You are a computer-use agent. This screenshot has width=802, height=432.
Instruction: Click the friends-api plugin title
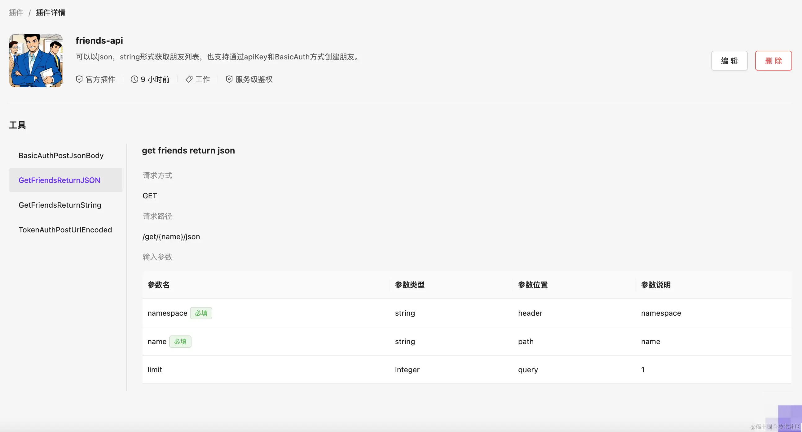pos(99,41)
